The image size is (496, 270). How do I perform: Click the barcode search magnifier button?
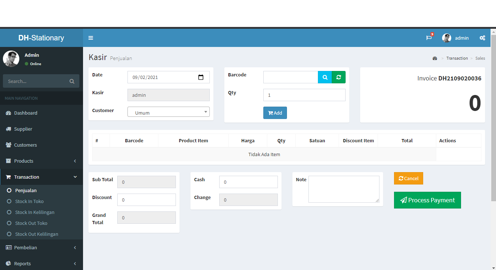point(325,77)
